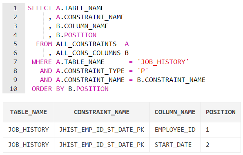The image size is (243, 155).
Task: Select the TABLE_NAME column header
Action: click(29, 112)
